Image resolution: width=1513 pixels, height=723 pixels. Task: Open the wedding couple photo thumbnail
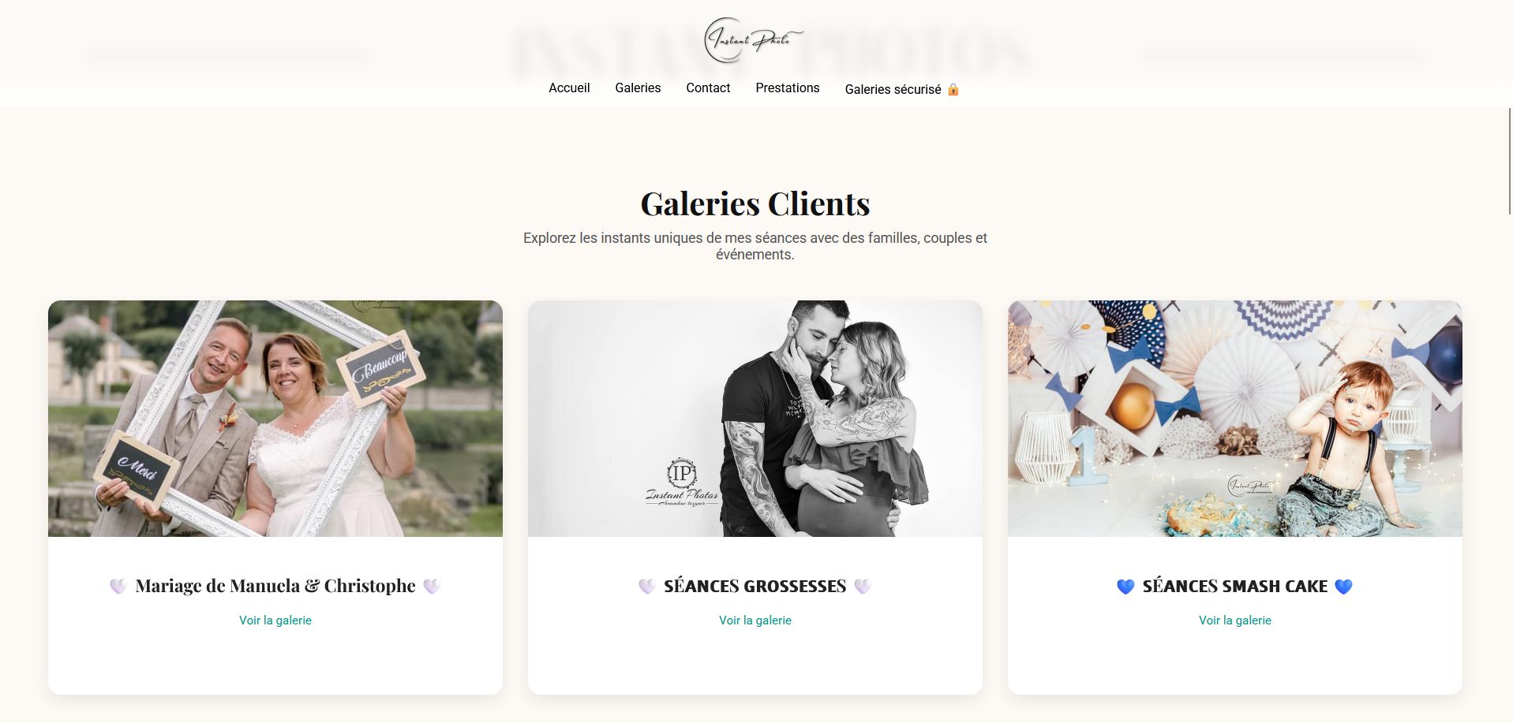[x=275, y=419]
